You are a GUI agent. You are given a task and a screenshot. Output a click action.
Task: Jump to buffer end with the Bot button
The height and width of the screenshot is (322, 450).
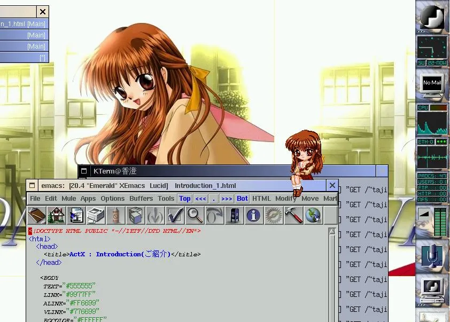(242, 199)
